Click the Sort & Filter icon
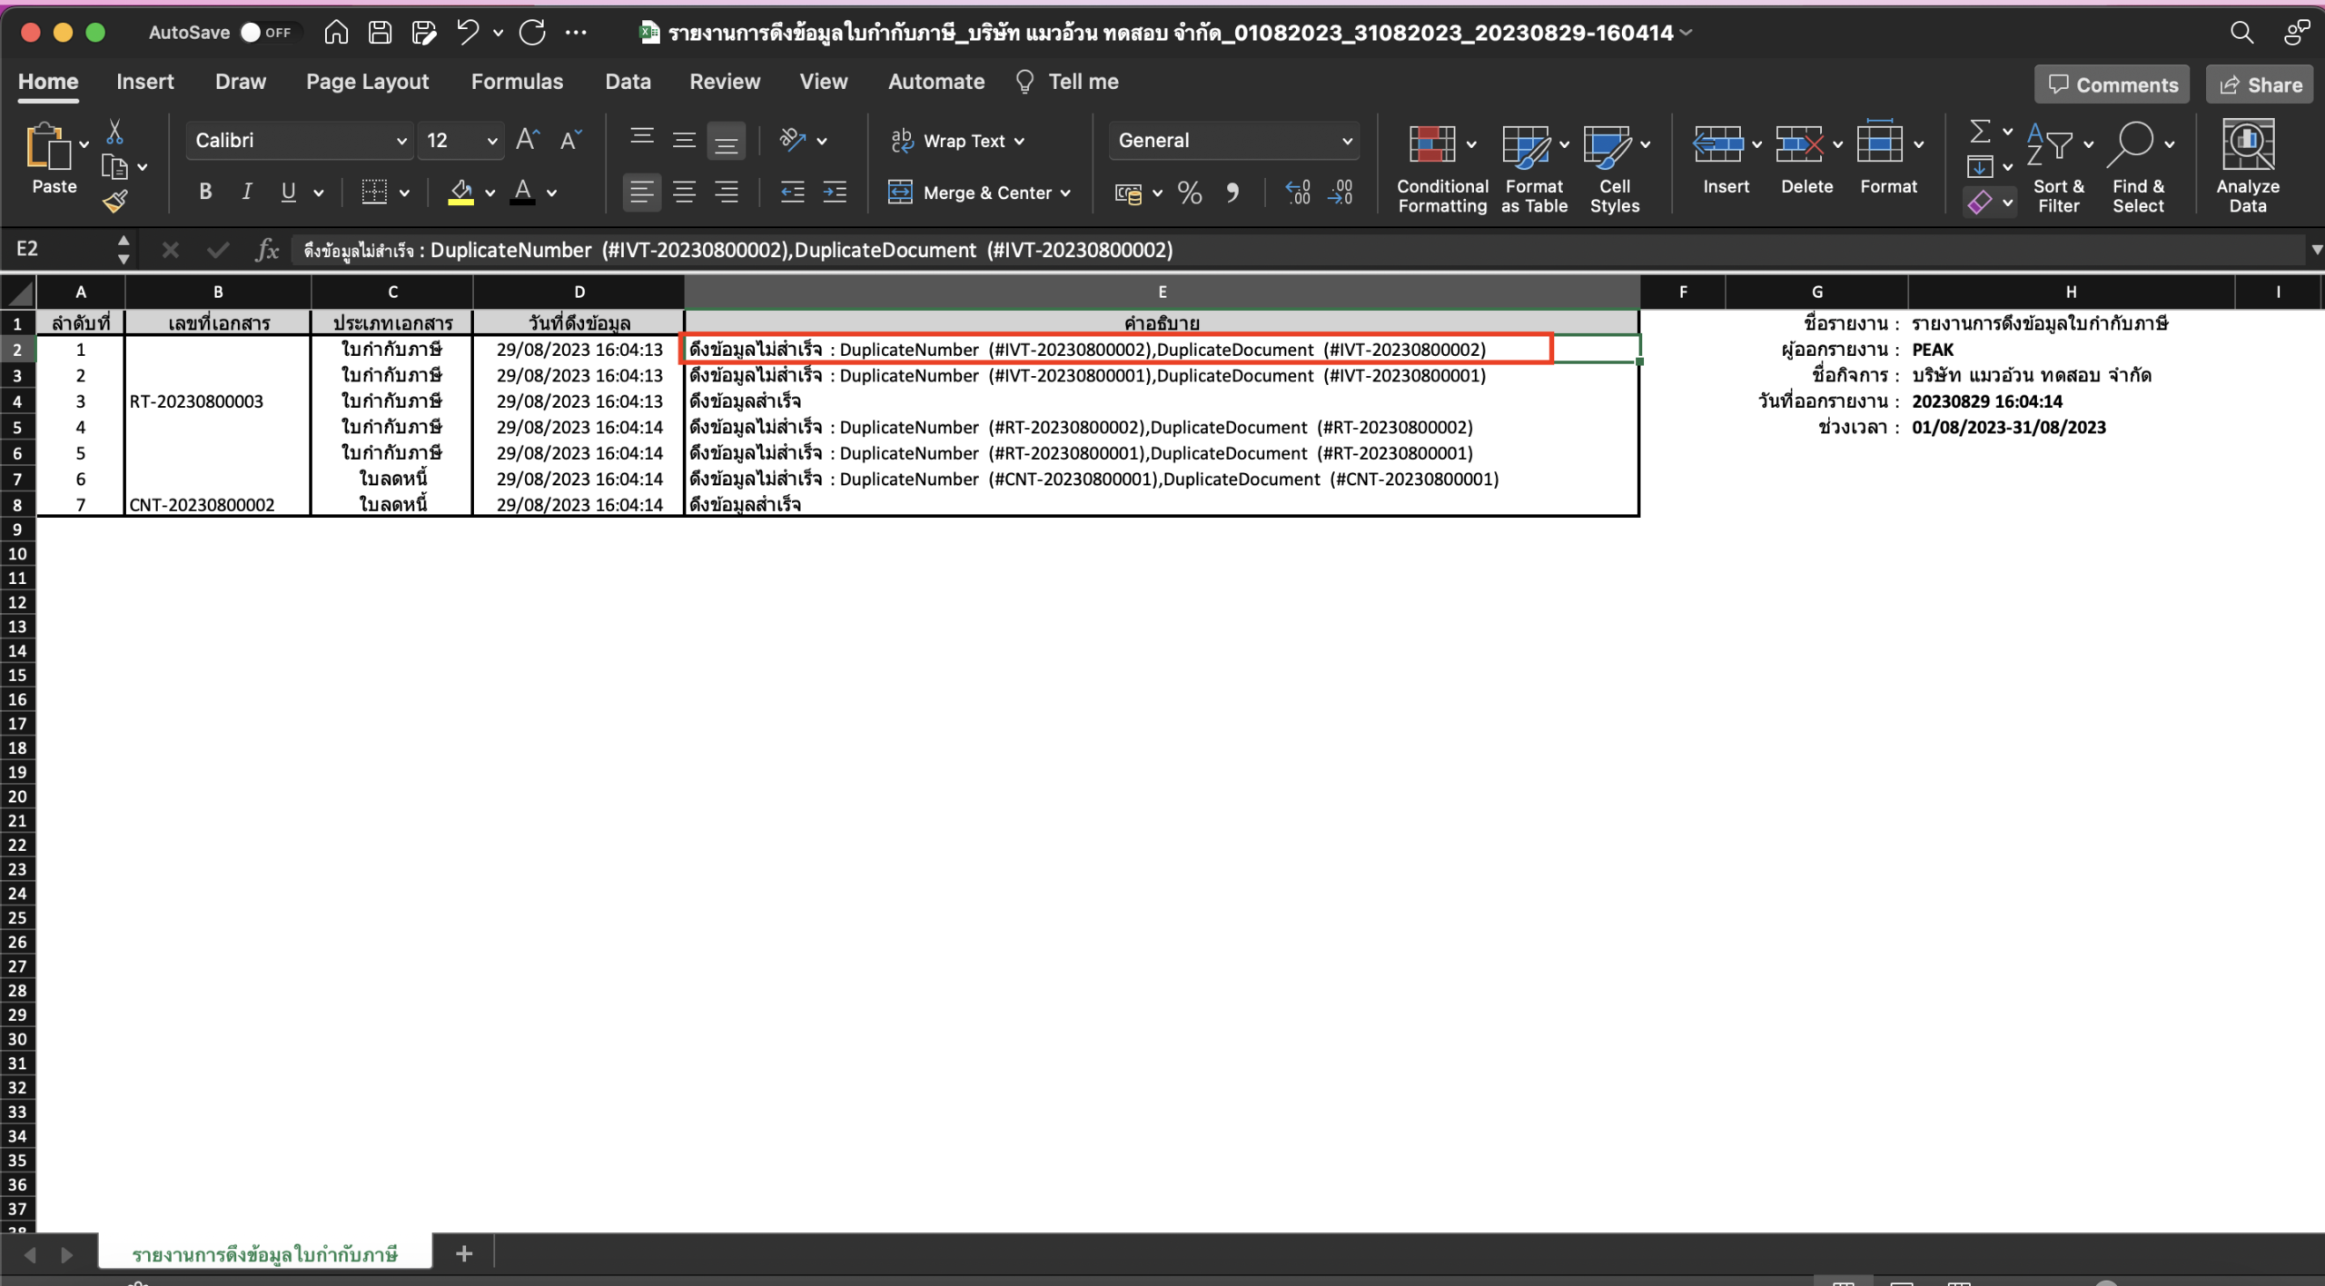 2050,144
